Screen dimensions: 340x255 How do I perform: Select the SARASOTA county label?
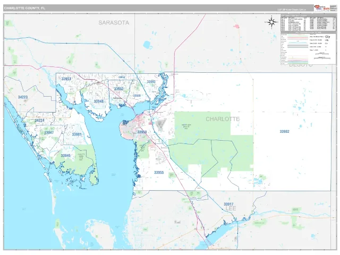(x=114, y=22)
